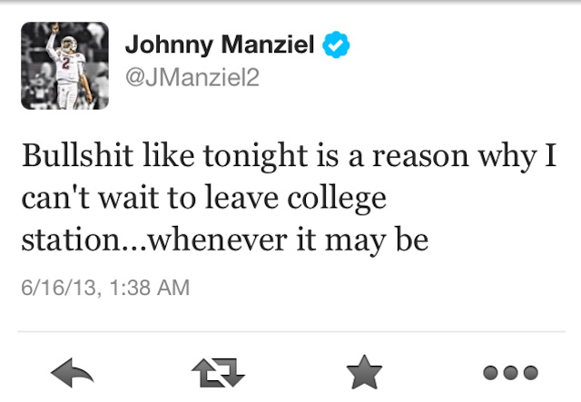
Task: Open the @JManziel2 handle link
Action: click(x=192, y=78)
